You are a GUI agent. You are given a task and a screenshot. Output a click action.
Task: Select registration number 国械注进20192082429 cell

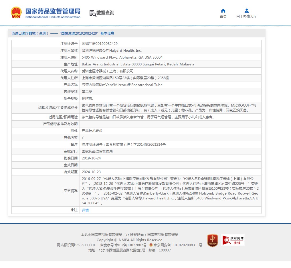pyautogui.click(x=171, y=43)
